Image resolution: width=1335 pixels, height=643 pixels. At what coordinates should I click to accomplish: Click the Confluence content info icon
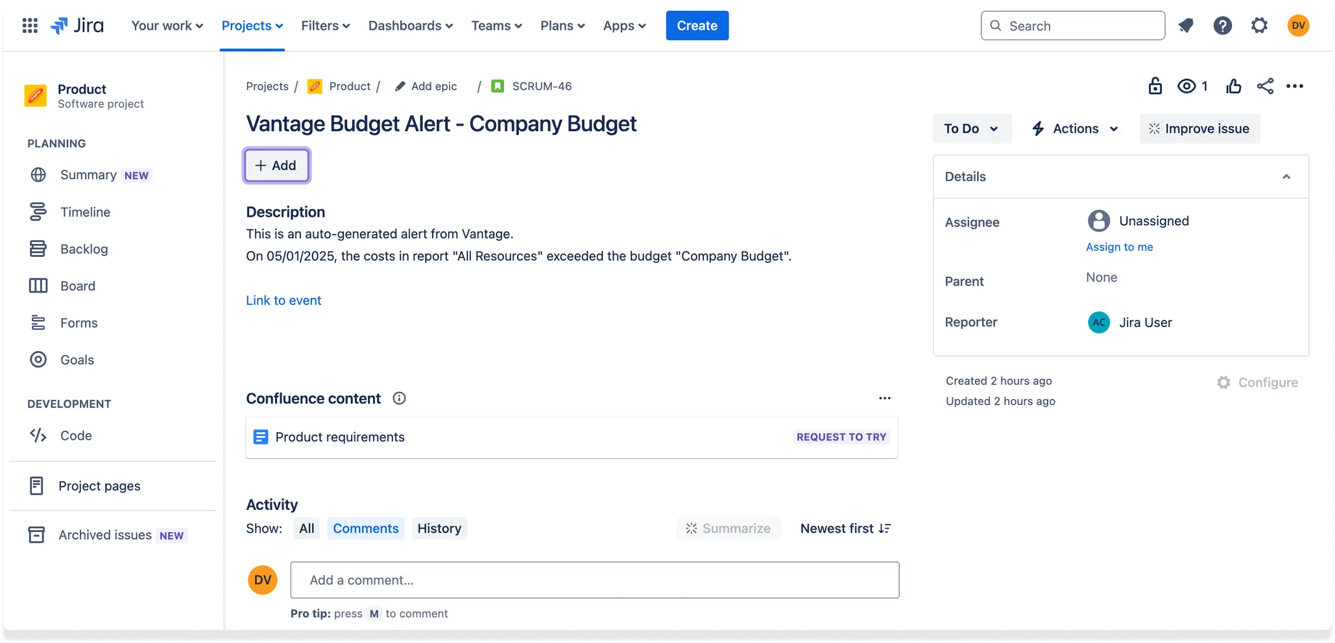tap(400, 398)
